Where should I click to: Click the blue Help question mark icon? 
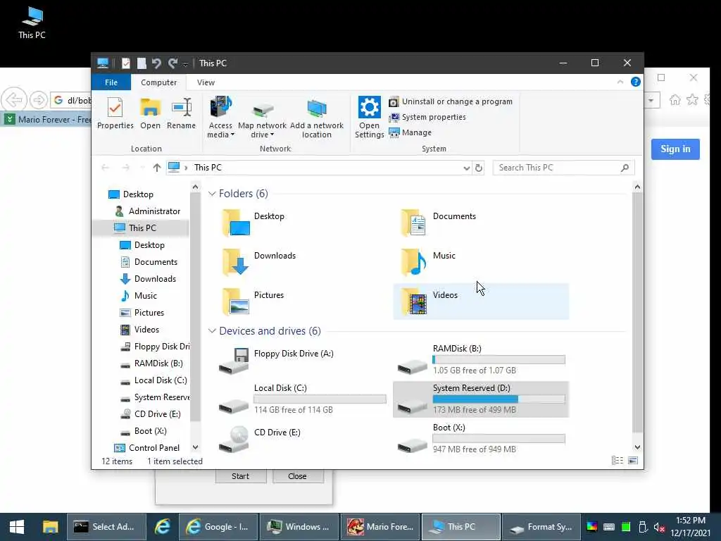click(636, 82)
